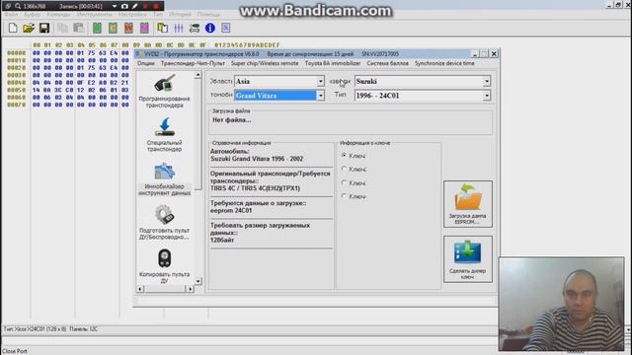Screen dimensions: 632x355
Task: Open the Программирование транспондера sidebar item
Action: (x=165, y=91)
